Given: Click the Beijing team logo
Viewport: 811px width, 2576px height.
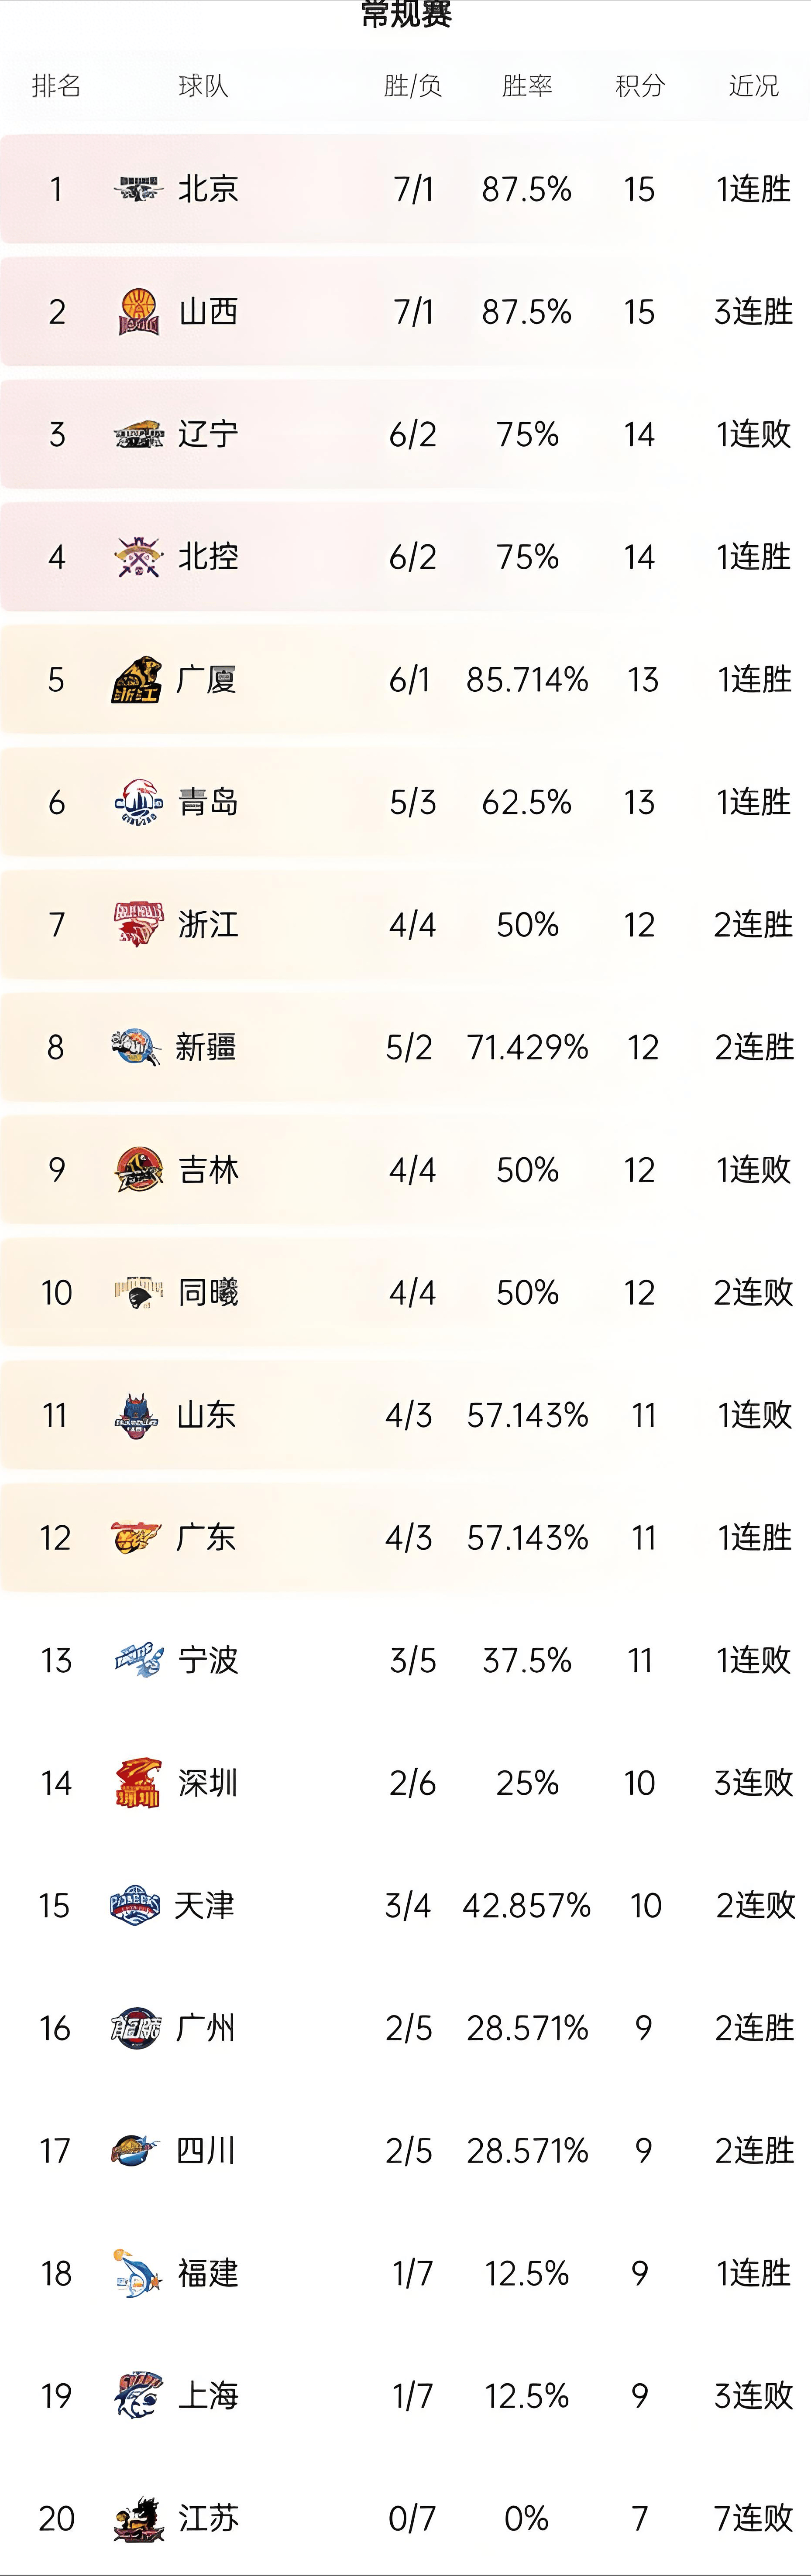Looking at the screenshot, I should coord(137,189).
